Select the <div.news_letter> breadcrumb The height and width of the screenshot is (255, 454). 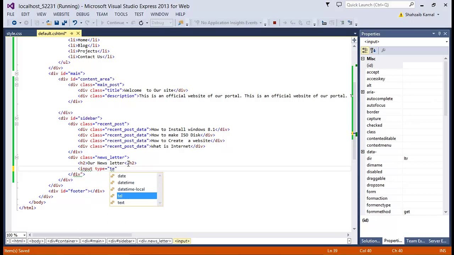[x=155, y=241]
